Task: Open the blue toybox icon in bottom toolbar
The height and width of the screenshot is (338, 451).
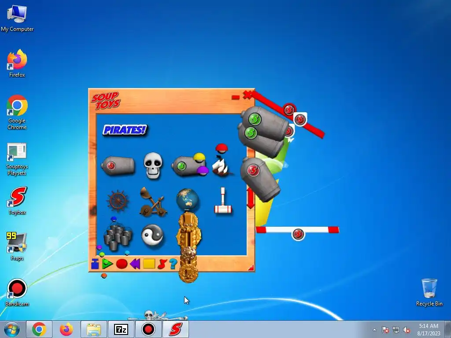Action: pyautogui.click(x=95, y=264)
